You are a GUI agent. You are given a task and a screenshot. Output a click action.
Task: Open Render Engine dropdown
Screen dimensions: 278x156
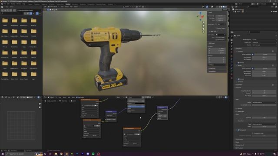[x=264, y=39]
